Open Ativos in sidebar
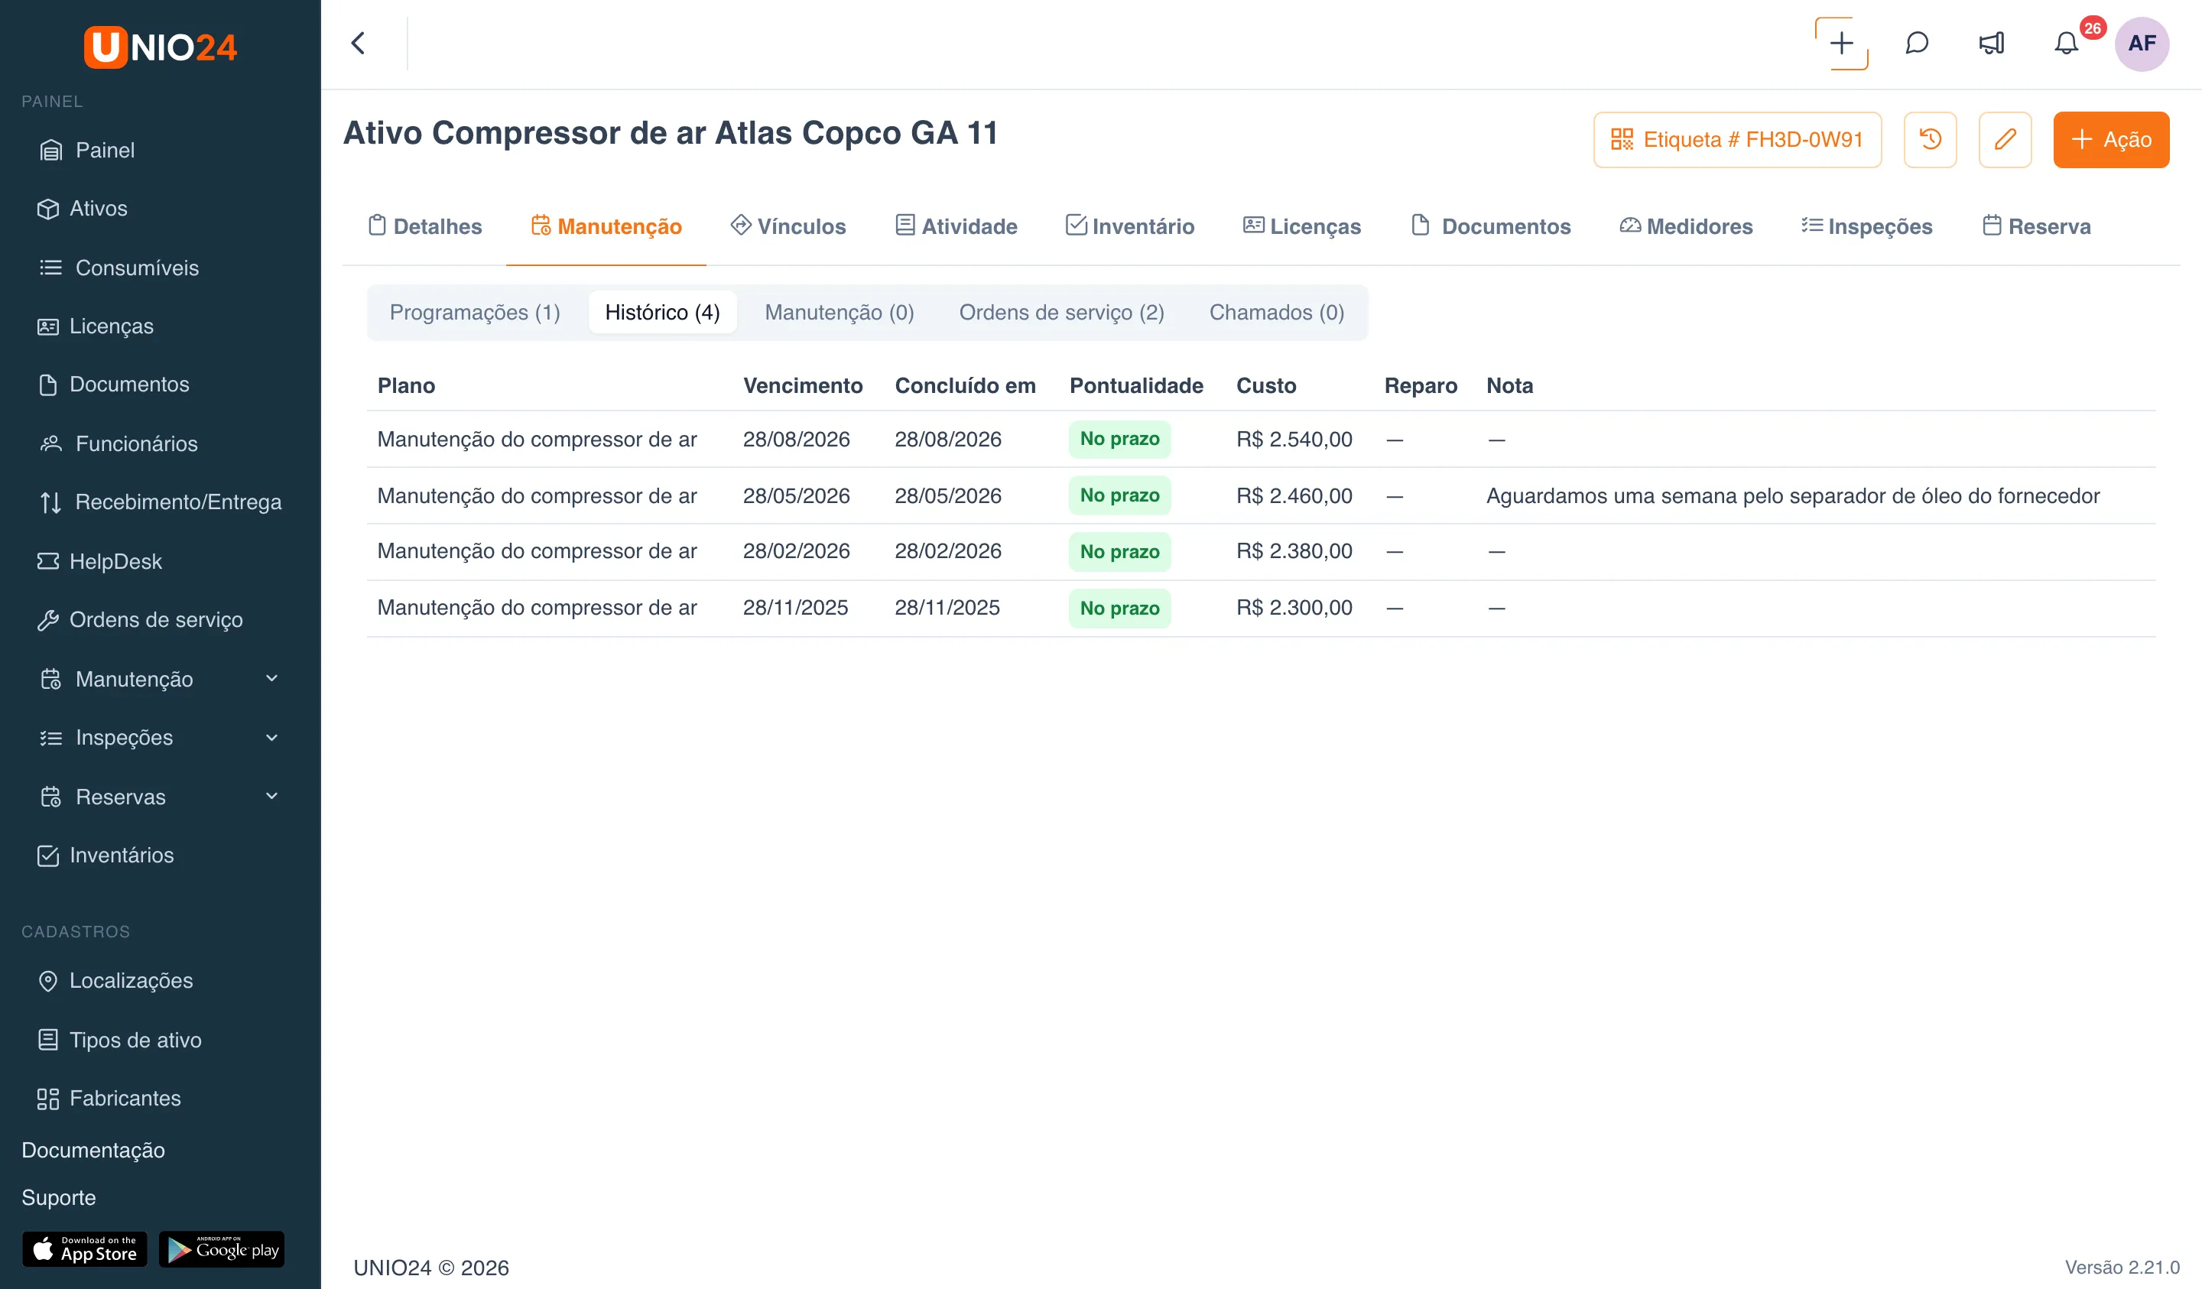The width and height of the screenshot is (2202, 1289). tap(83, 209)
